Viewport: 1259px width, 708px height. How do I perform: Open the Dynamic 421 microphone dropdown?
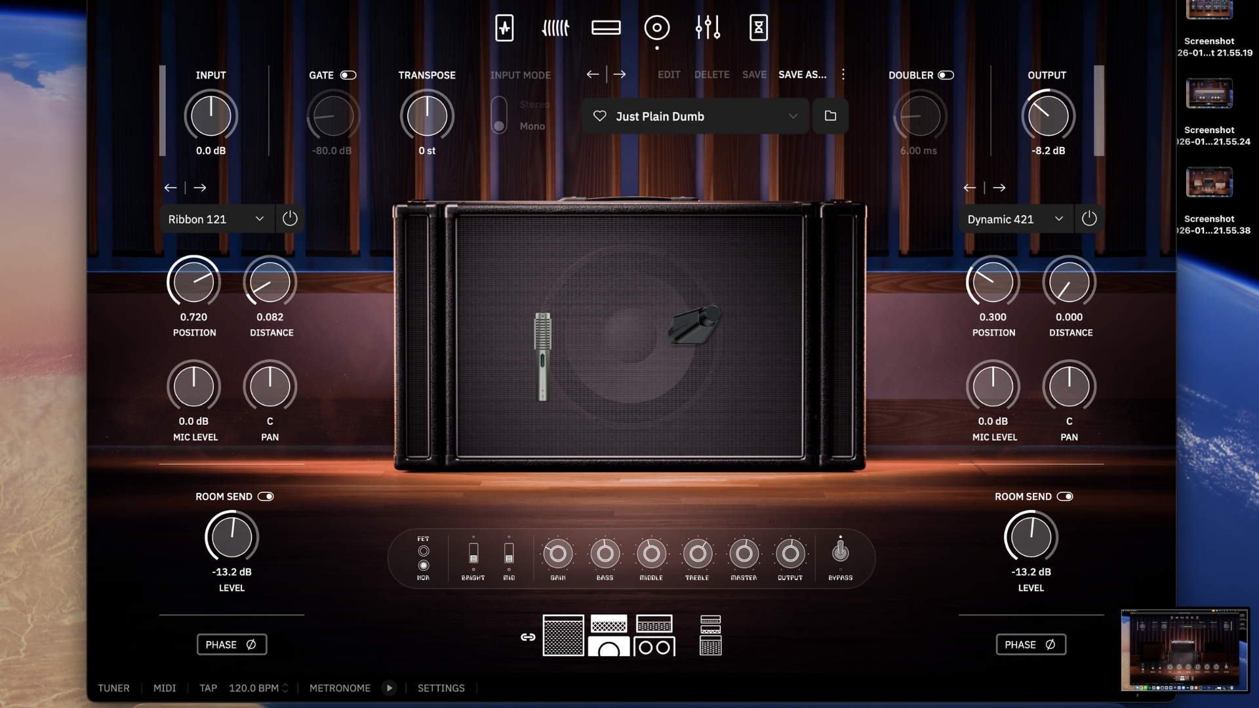[1016, 219]
